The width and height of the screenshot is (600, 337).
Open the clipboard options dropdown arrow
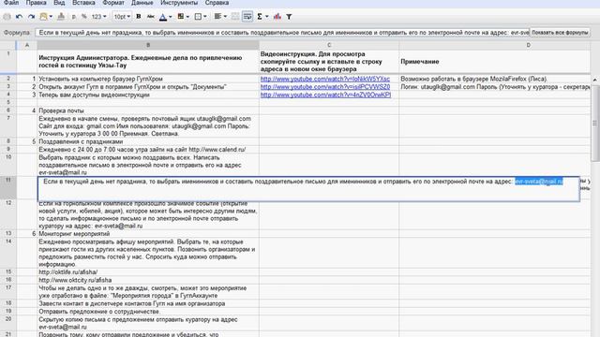pos(51,17)
